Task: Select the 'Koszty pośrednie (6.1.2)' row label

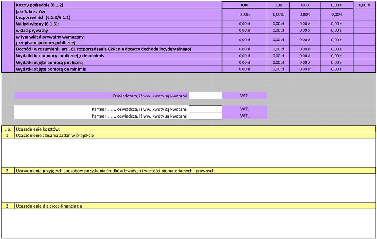Action: pyautogui.click(x=40, y=5)
